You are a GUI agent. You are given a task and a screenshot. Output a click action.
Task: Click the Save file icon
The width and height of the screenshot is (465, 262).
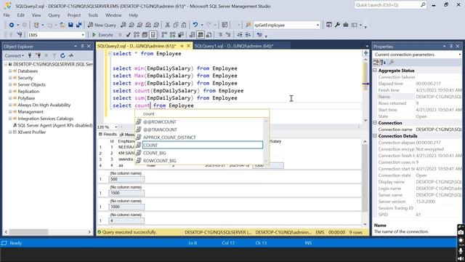70,25
